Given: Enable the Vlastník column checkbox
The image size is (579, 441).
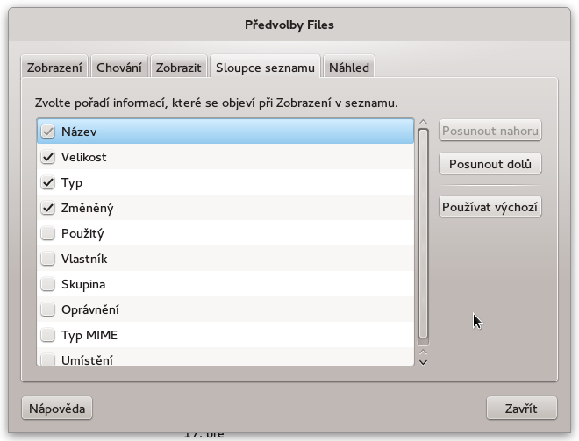Looking at the screenshot, I should [48, 259].
